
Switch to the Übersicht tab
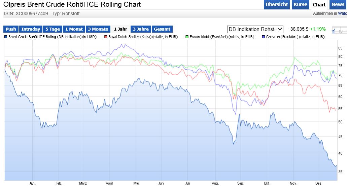tap(277, 4)
